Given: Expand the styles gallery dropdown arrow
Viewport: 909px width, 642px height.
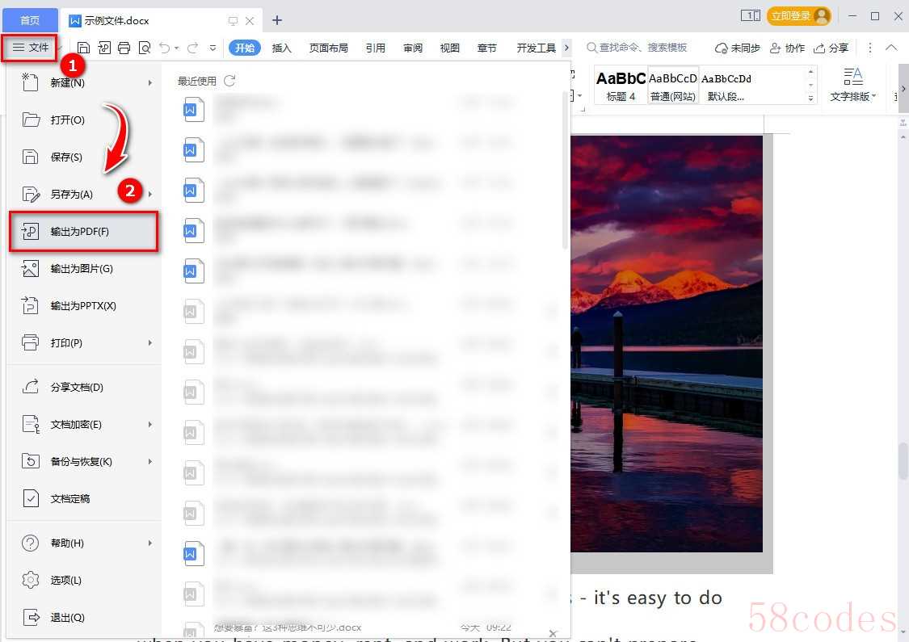Looking at the screenshot, I should tap(810, 99).
